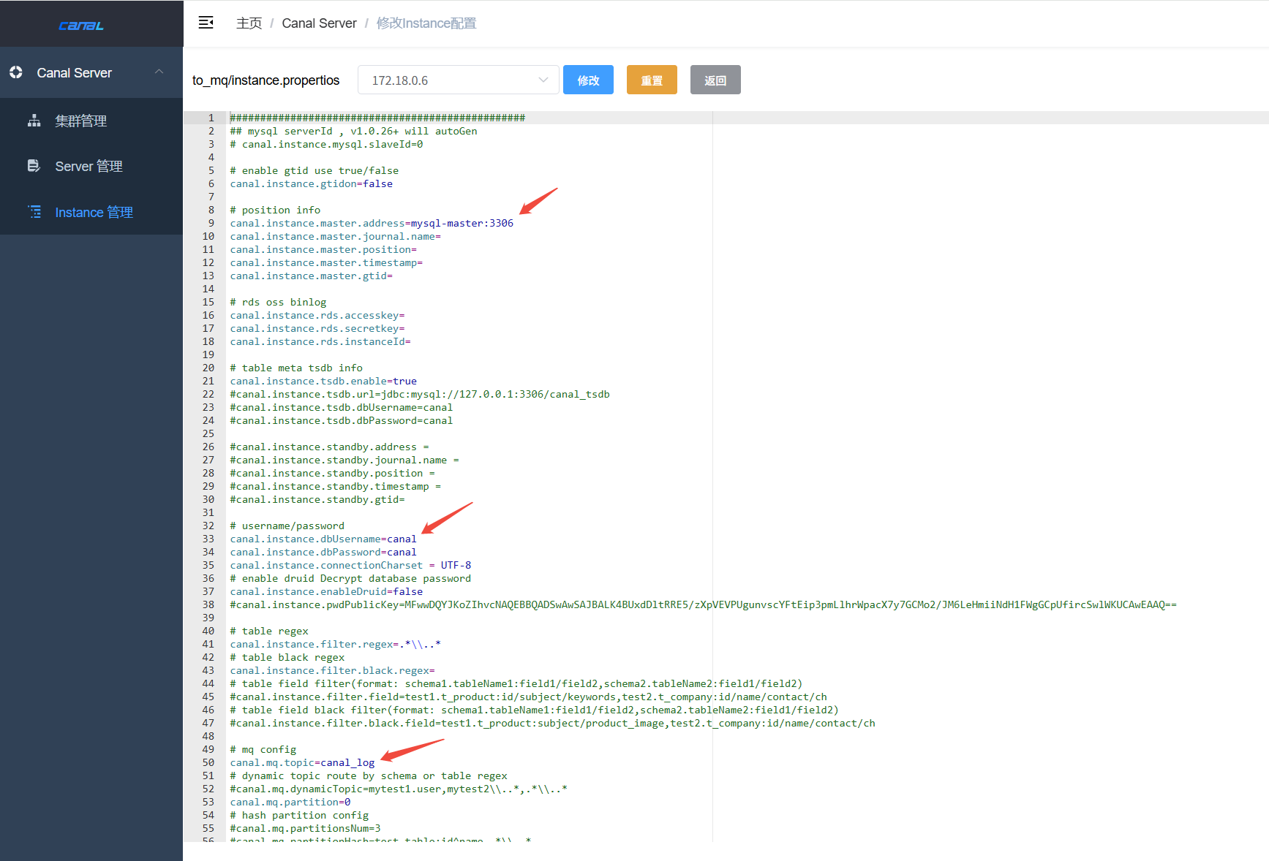This screenshot has width=1269, height=861.
Task: Click #canal.instance.standby.address line
Action: 330,447
